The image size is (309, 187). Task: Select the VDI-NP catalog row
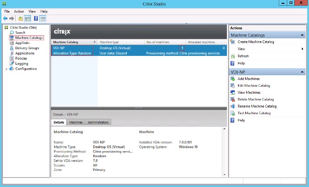tap(139, 51)
